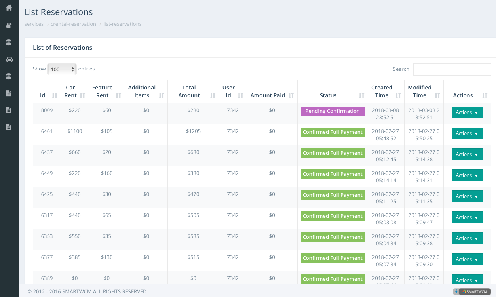This screenshot has width=496, height=297.
Task: Open Actions dropdown for reservation 8009
Action: point(467,112)
